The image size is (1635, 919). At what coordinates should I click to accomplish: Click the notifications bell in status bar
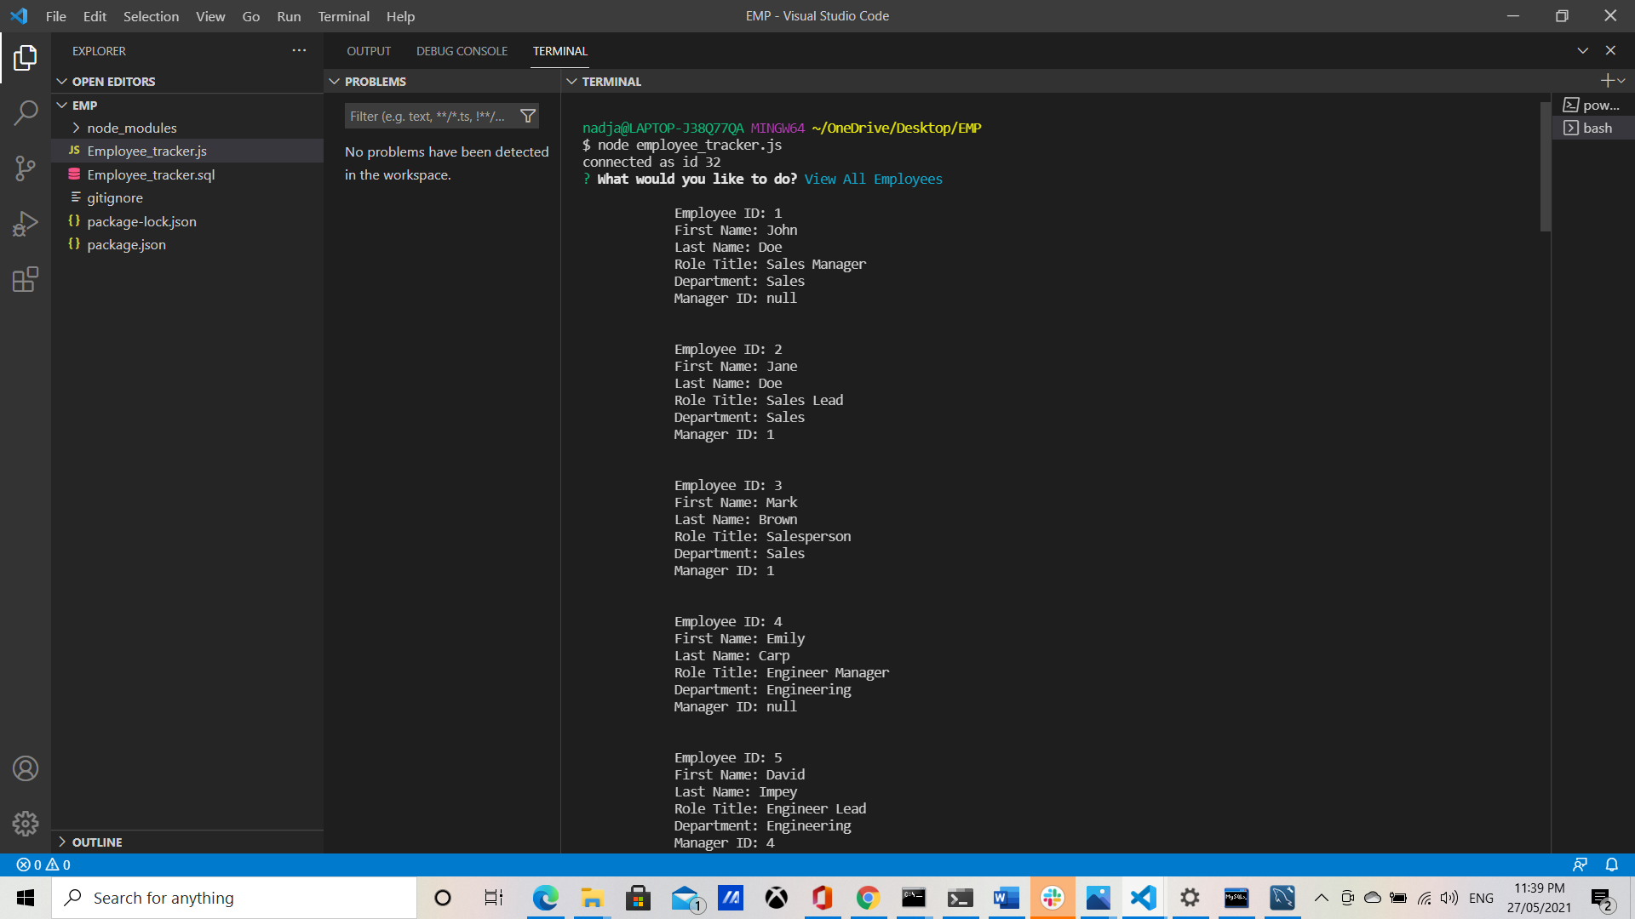pyautogui.click(x=1611, y=864)
